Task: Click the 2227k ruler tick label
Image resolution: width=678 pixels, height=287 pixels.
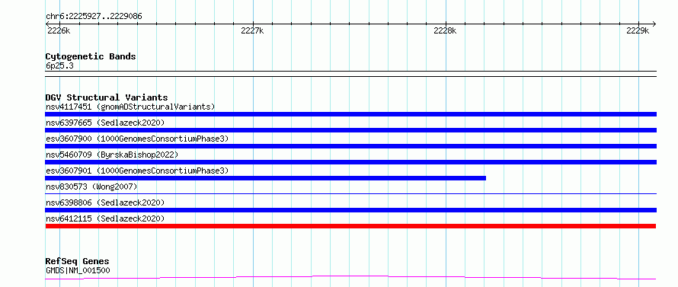Action: click(252, 30)
